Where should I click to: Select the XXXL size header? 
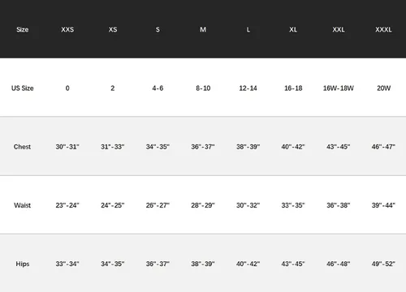pos(383,29)
